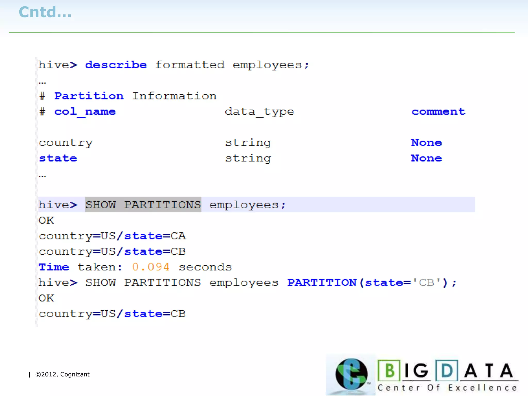
Task: Click the 'col_name' column header
Action: tap(85, 112)
